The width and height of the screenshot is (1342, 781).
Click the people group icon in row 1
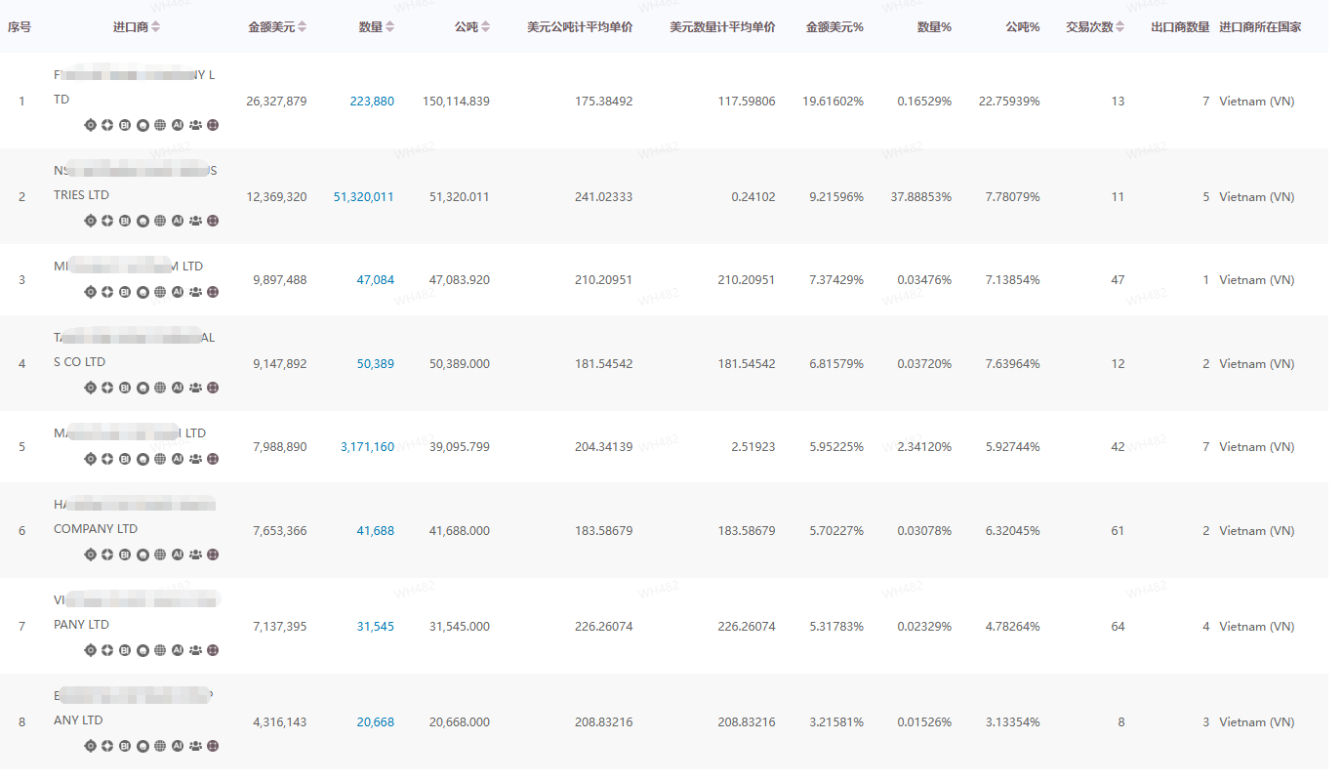[195, 125]
